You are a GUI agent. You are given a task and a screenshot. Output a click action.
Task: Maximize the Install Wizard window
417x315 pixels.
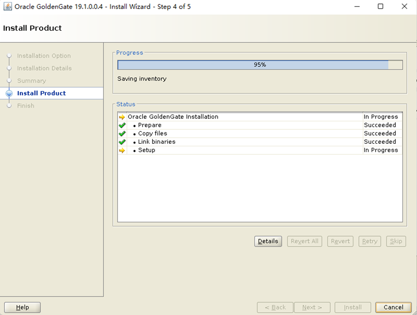(380, 6)
